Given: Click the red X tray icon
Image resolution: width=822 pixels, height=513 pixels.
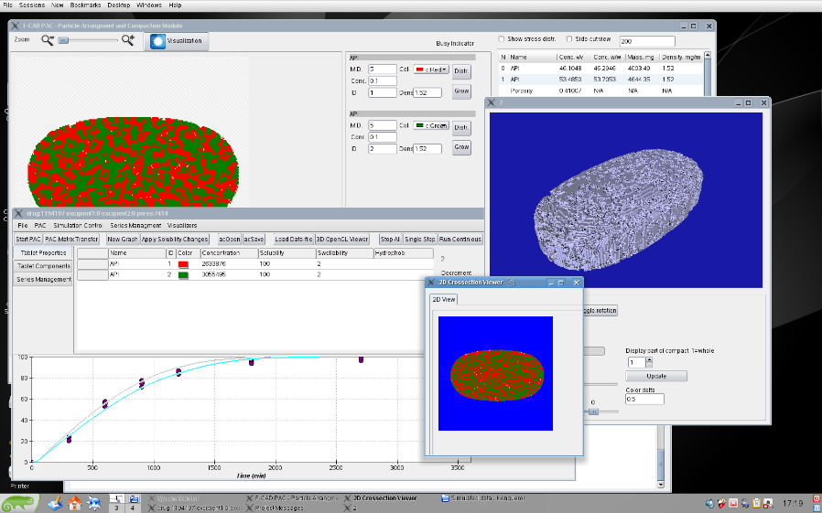Looking at the screenshot, I should pyautogui.click(x=733, y=504).
